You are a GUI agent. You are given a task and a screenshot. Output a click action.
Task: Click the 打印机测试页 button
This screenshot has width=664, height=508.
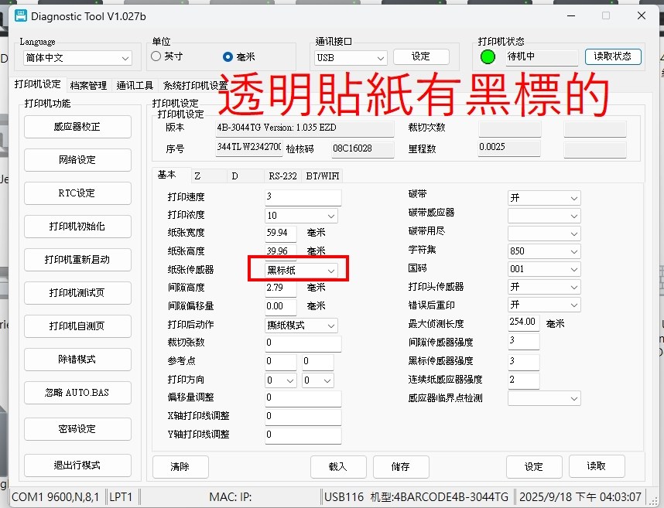(x=77, y=293)
